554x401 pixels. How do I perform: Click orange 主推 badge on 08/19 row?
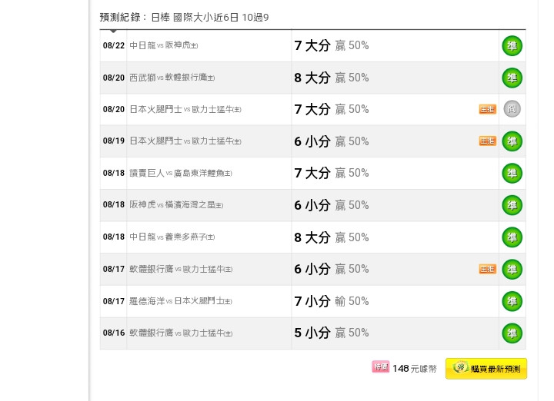coord(488,141)
